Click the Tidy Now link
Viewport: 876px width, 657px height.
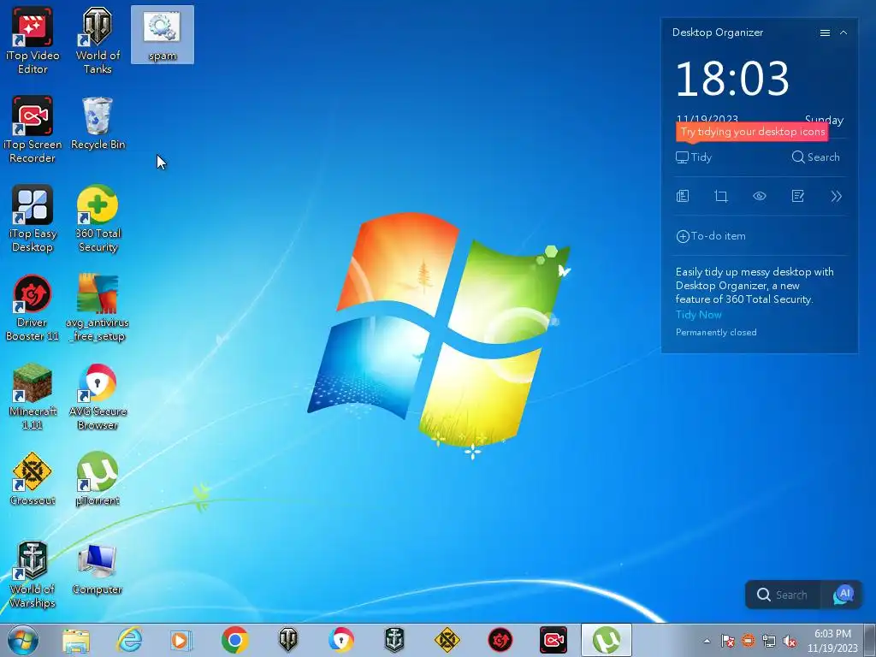(698, 315)
